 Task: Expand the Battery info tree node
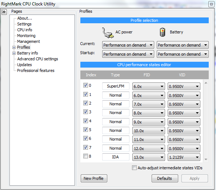pyautogui.click(x=14, y=53)
